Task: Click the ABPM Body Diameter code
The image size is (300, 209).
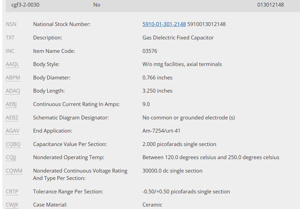Action: (x=13, y=78)
